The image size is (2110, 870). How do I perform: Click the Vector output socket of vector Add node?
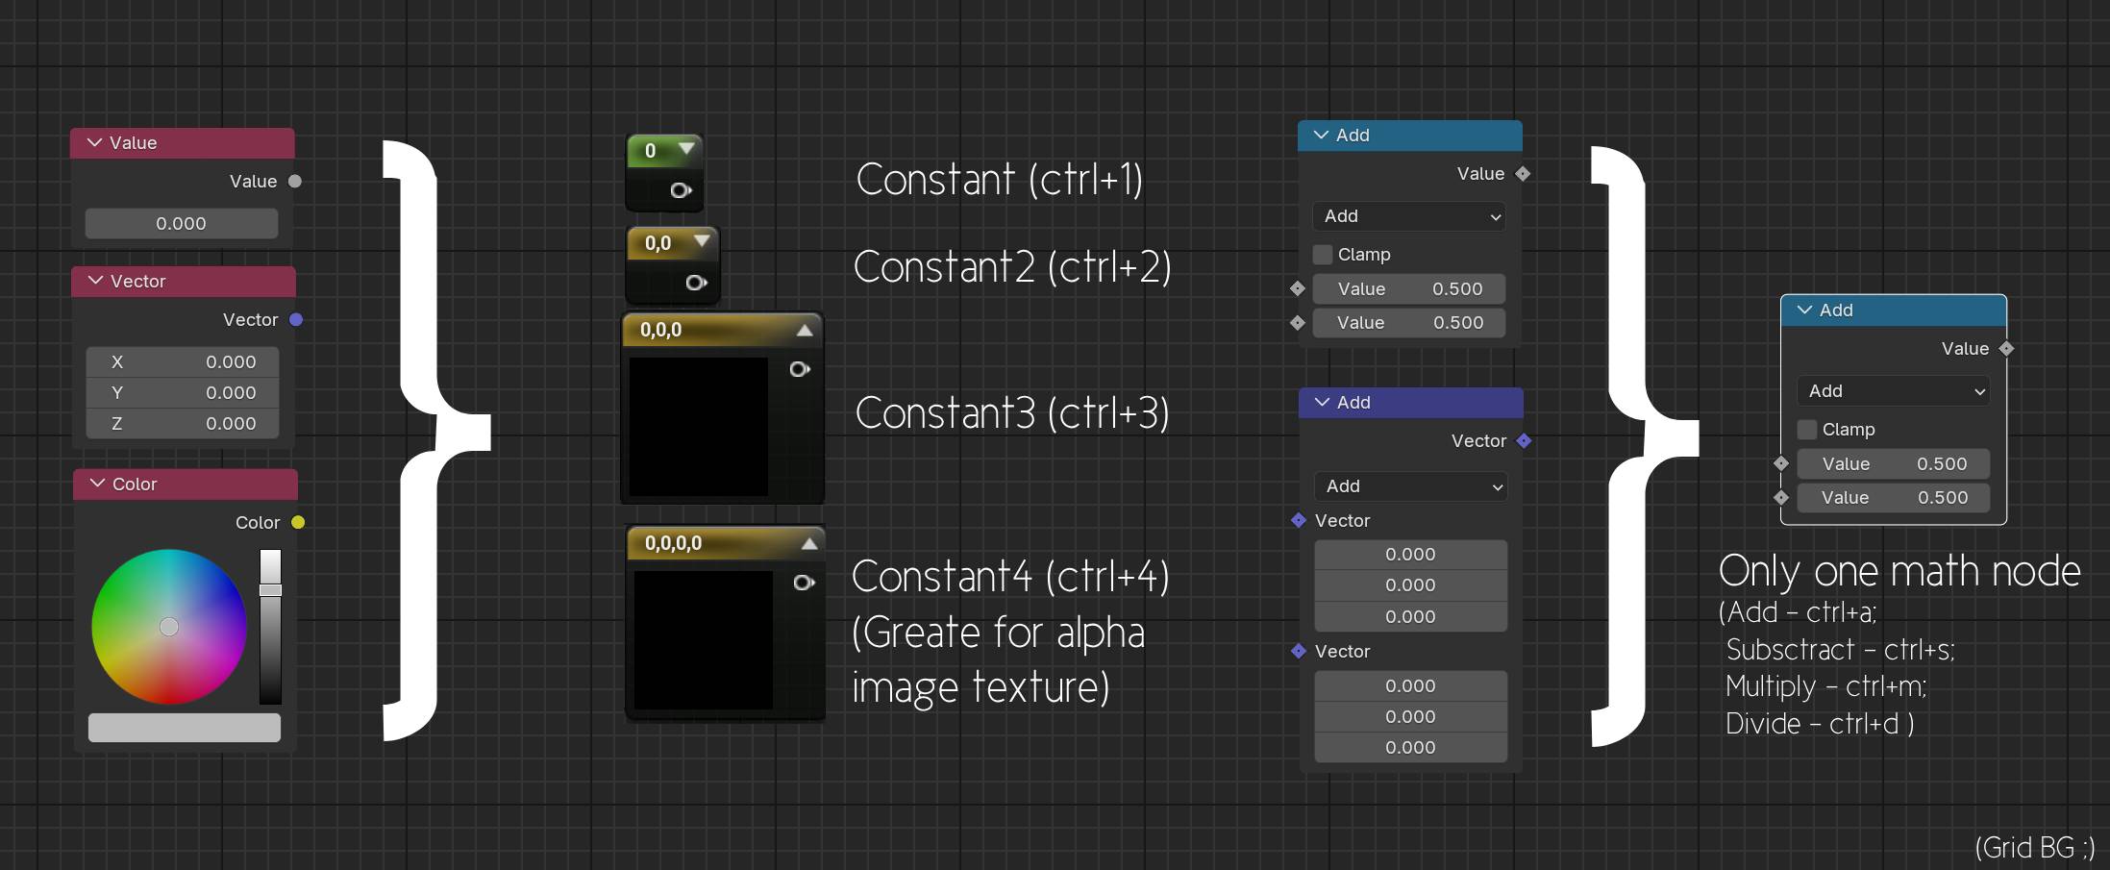[1524, 441]
